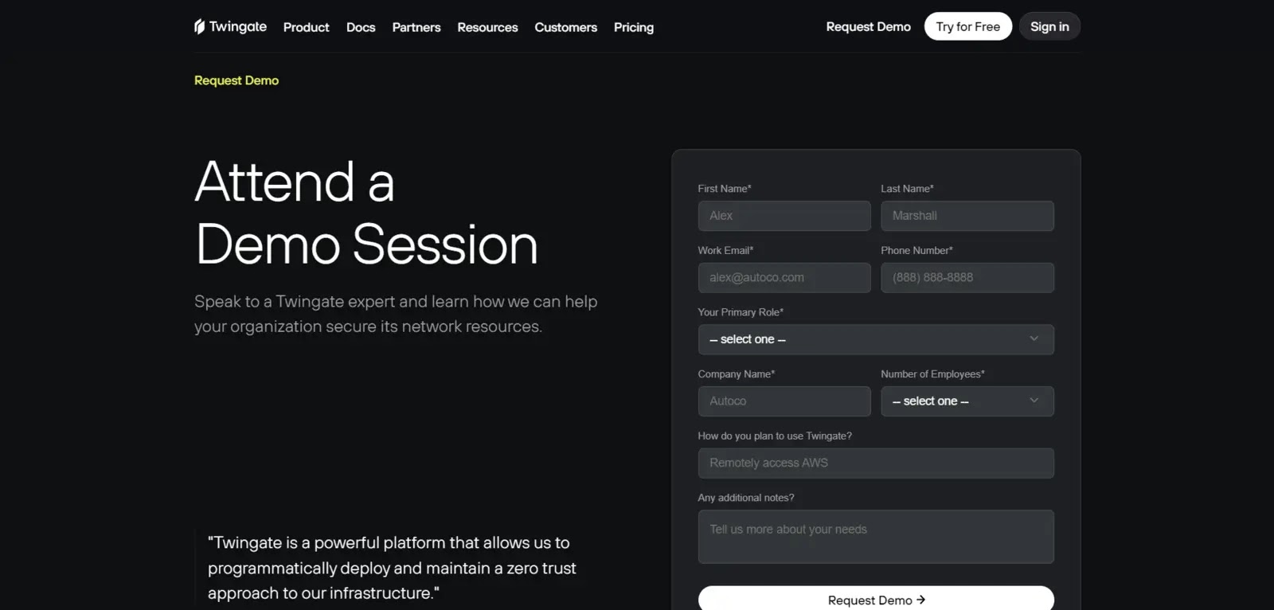Visit the Customers page

pos(565,27)
